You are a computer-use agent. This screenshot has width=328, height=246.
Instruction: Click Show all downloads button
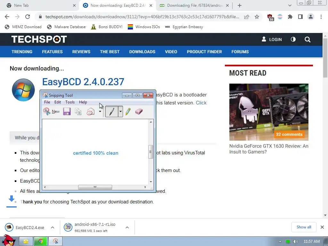pyautogui.click(x=304, y=227)
